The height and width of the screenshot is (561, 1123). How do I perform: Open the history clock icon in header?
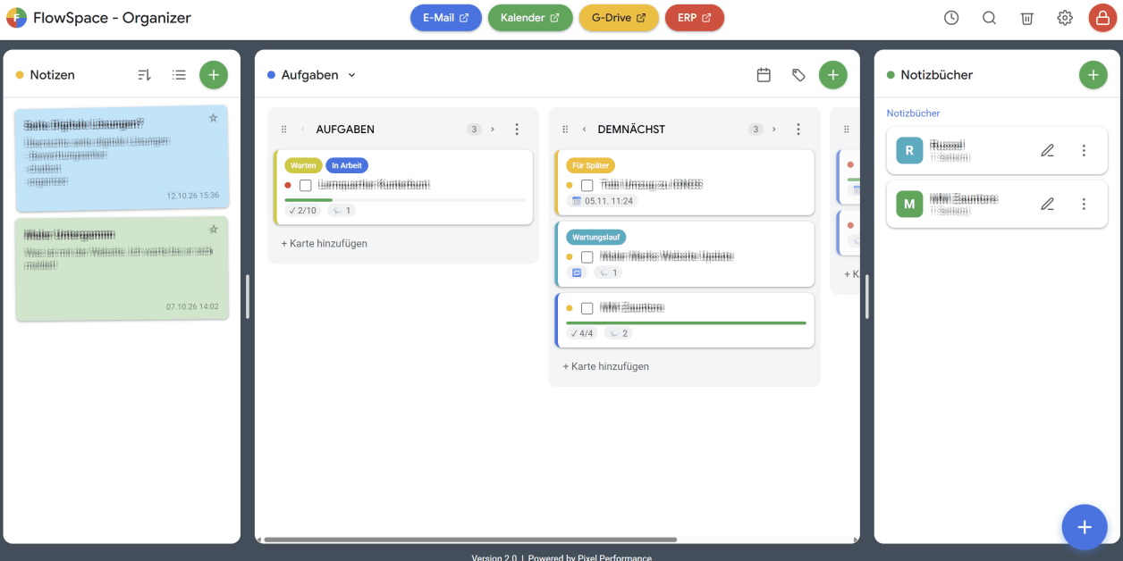(x=951, y=18)
